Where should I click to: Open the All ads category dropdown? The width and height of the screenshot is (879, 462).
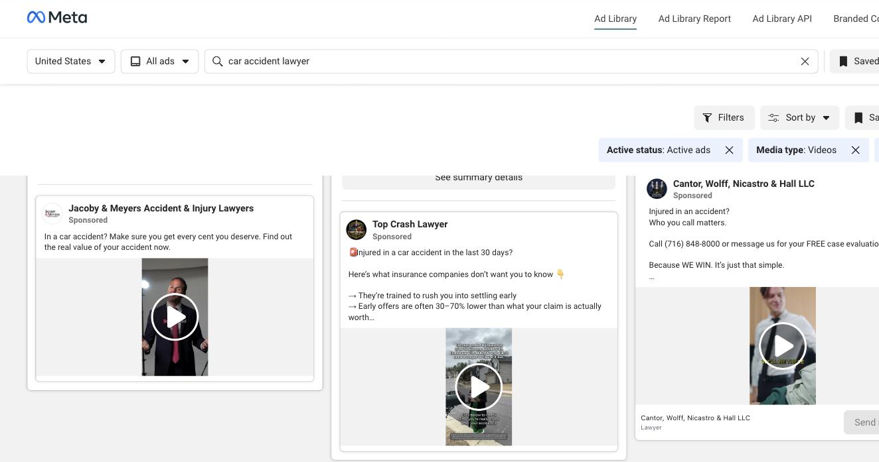159,61
